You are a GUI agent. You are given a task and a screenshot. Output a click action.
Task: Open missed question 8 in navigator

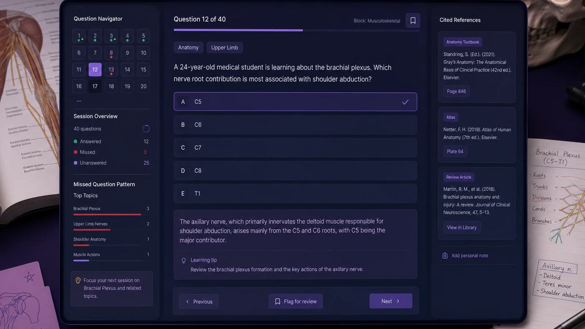pos(111,53)
